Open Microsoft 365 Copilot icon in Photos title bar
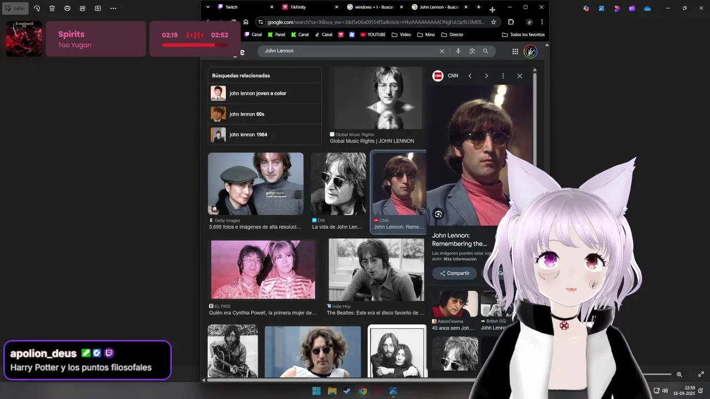 586,8
